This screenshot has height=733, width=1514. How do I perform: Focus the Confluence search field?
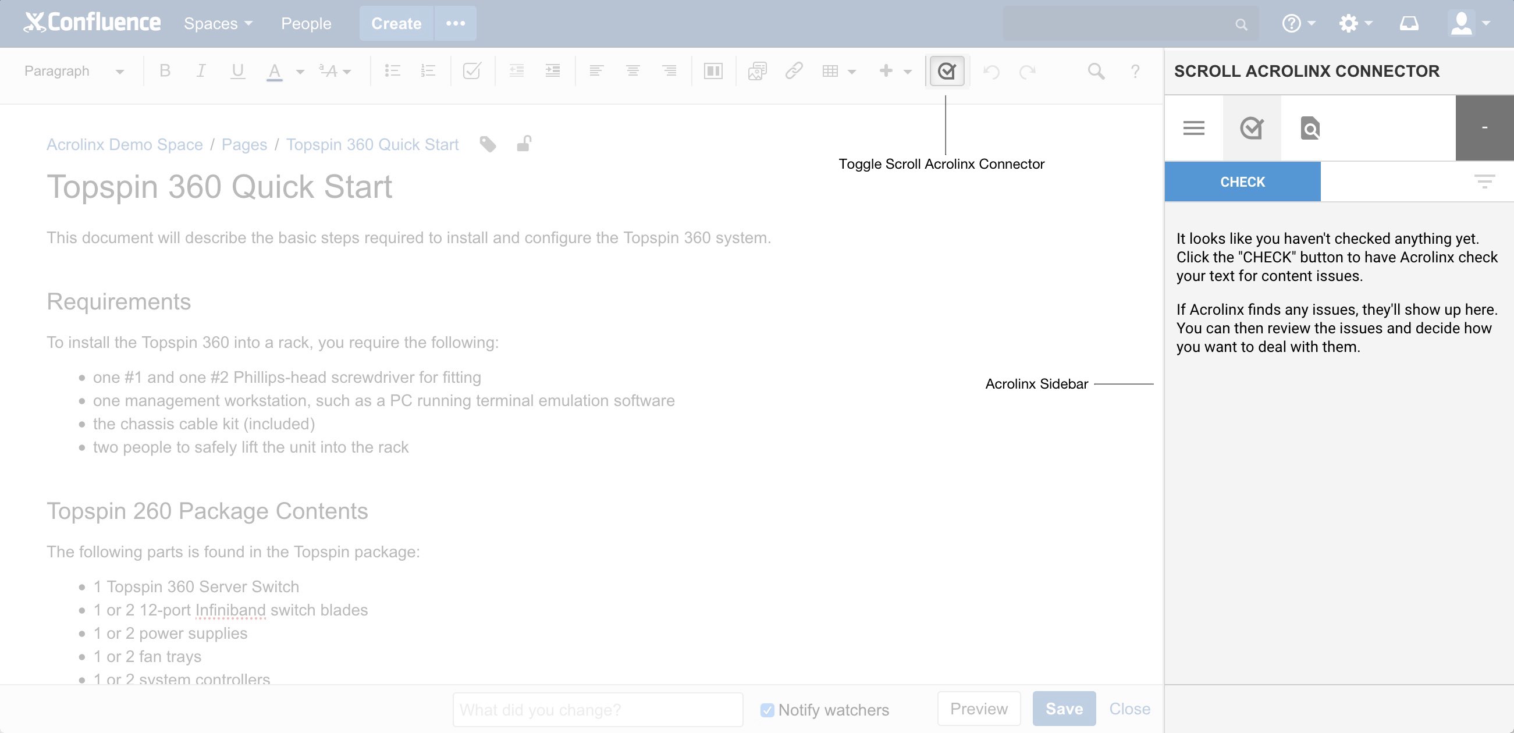tap(1130, 23)
